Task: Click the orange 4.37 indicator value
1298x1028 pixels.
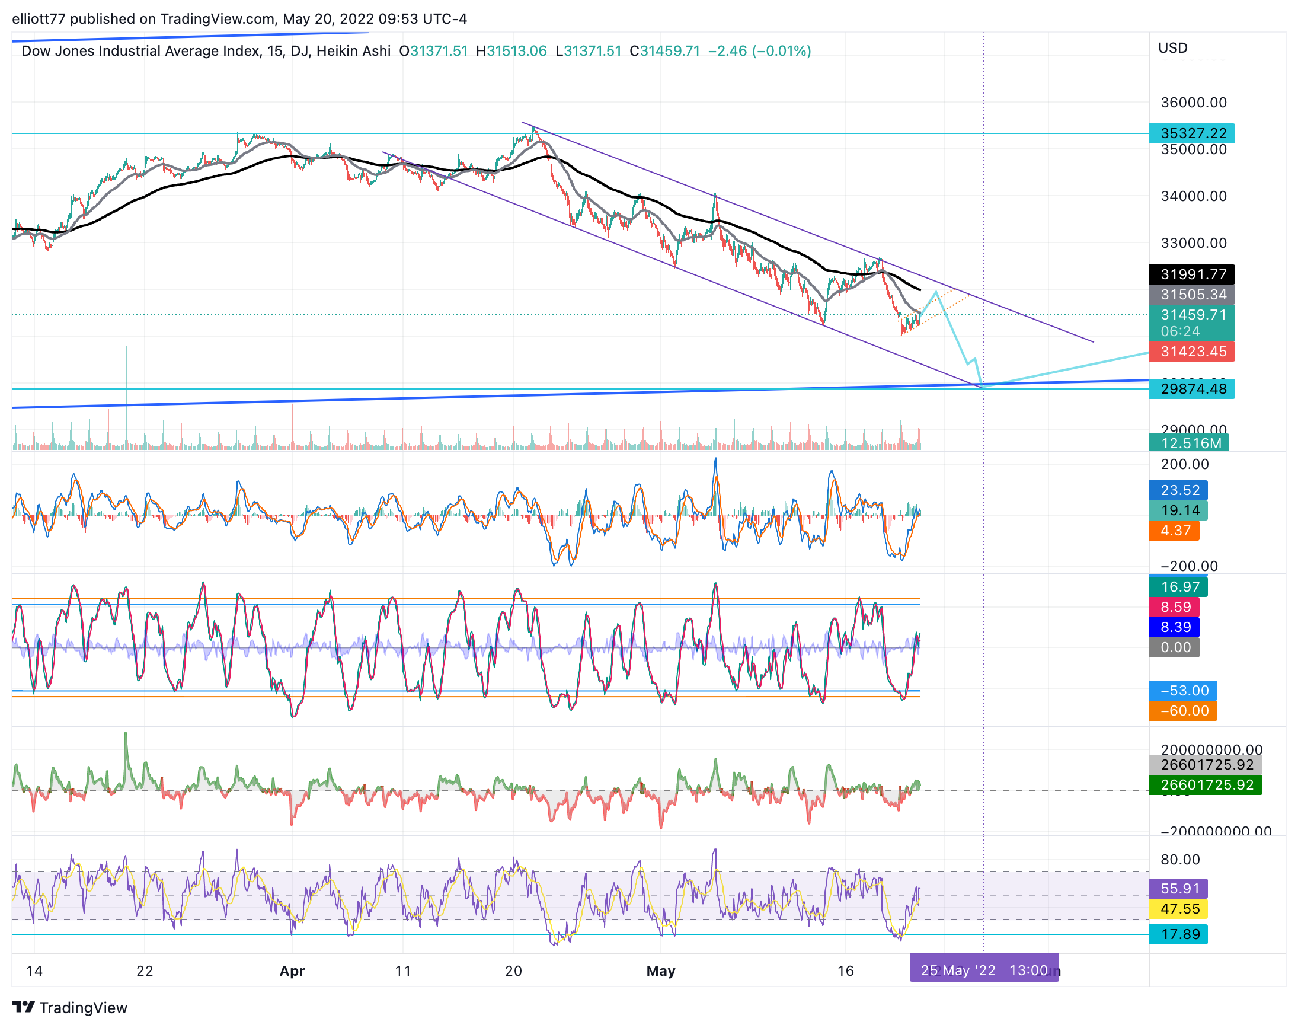Action: coord(1174,530)
